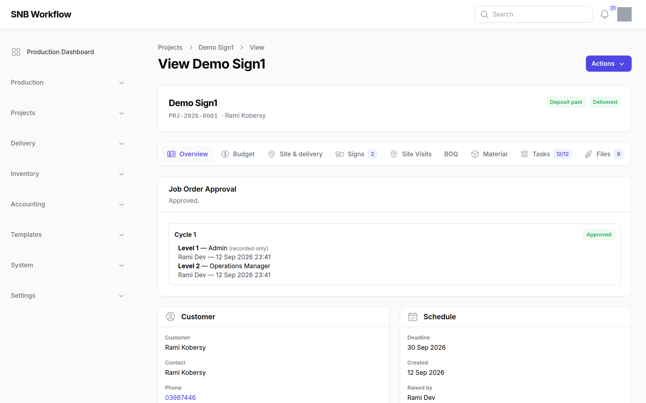Click the Signs count 2 badge
646x403 pixels.
(x=372, y=154)
